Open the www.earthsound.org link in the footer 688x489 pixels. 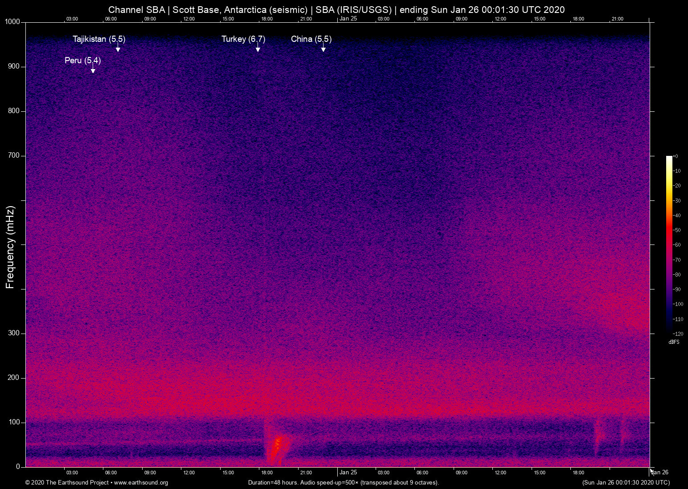(141, 482)
